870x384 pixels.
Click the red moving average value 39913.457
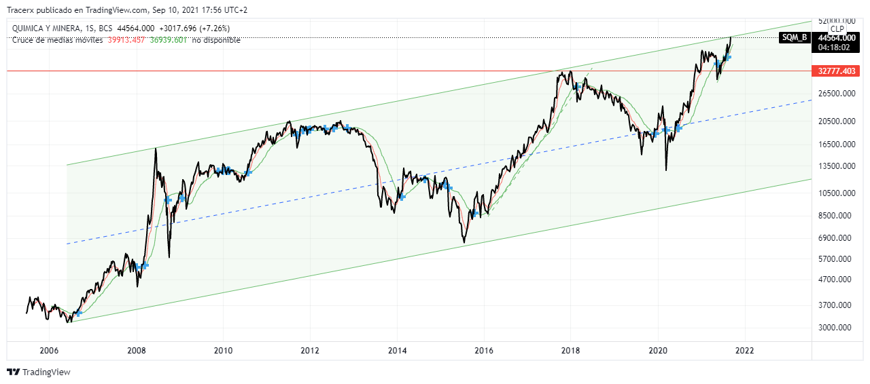pos(127,40)
